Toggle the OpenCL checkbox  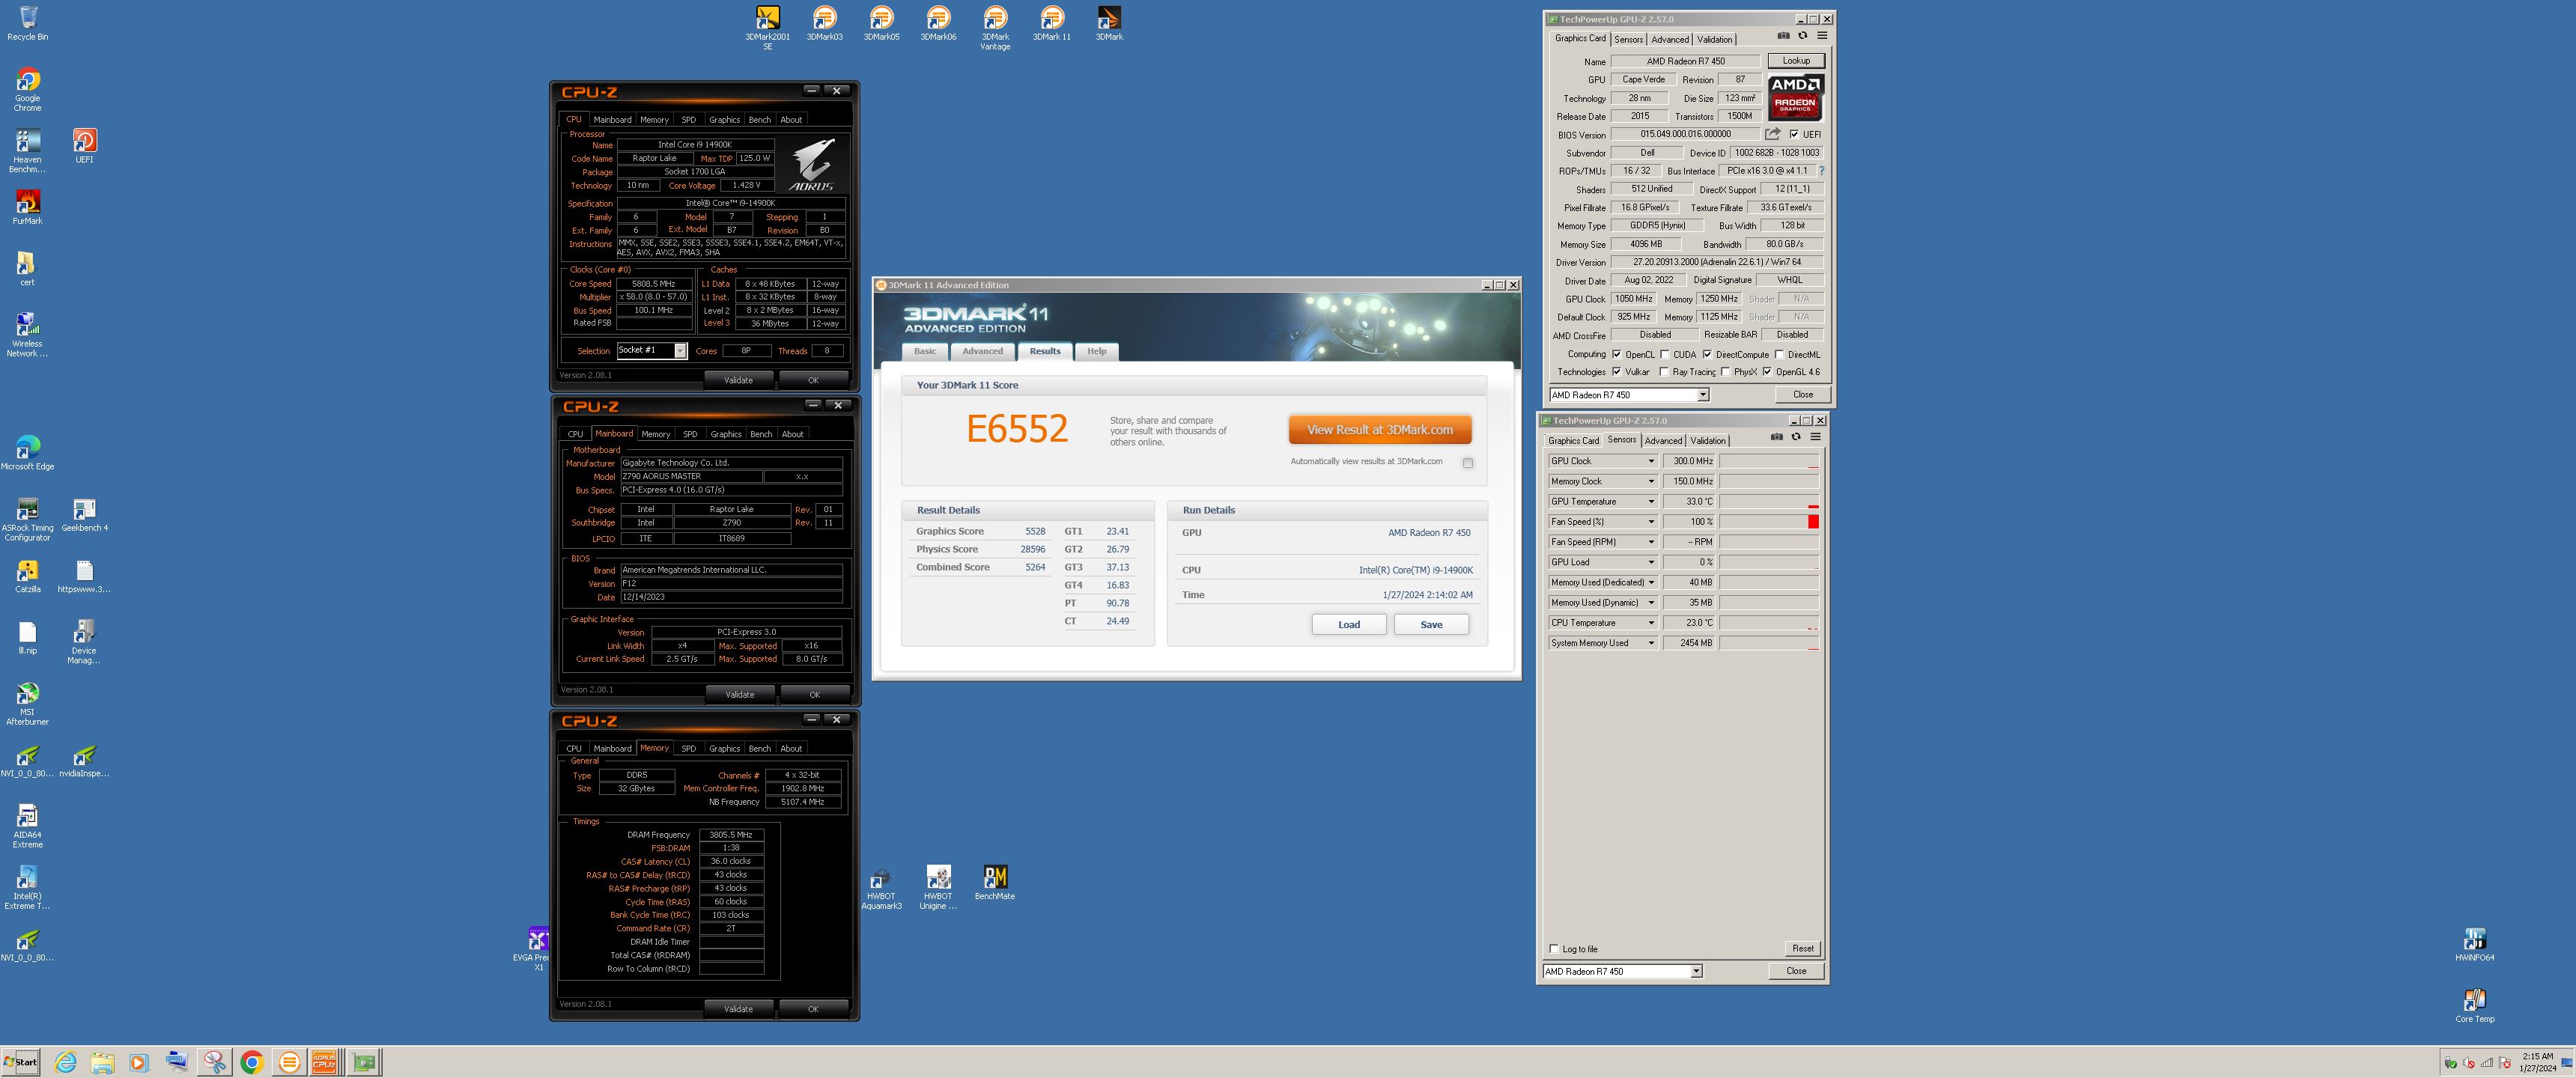point(1617,354)
